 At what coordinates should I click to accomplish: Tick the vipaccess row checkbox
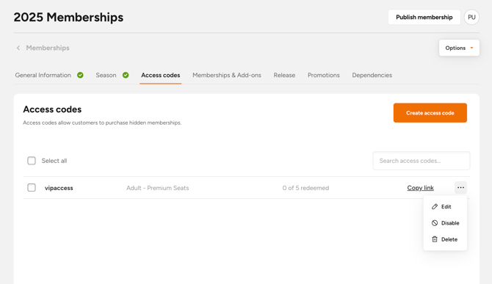coord(32,188)
